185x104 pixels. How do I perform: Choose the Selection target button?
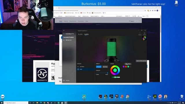[x=105, y=67]
